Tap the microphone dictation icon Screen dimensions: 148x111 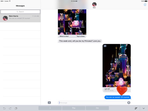tap(129, 103)
